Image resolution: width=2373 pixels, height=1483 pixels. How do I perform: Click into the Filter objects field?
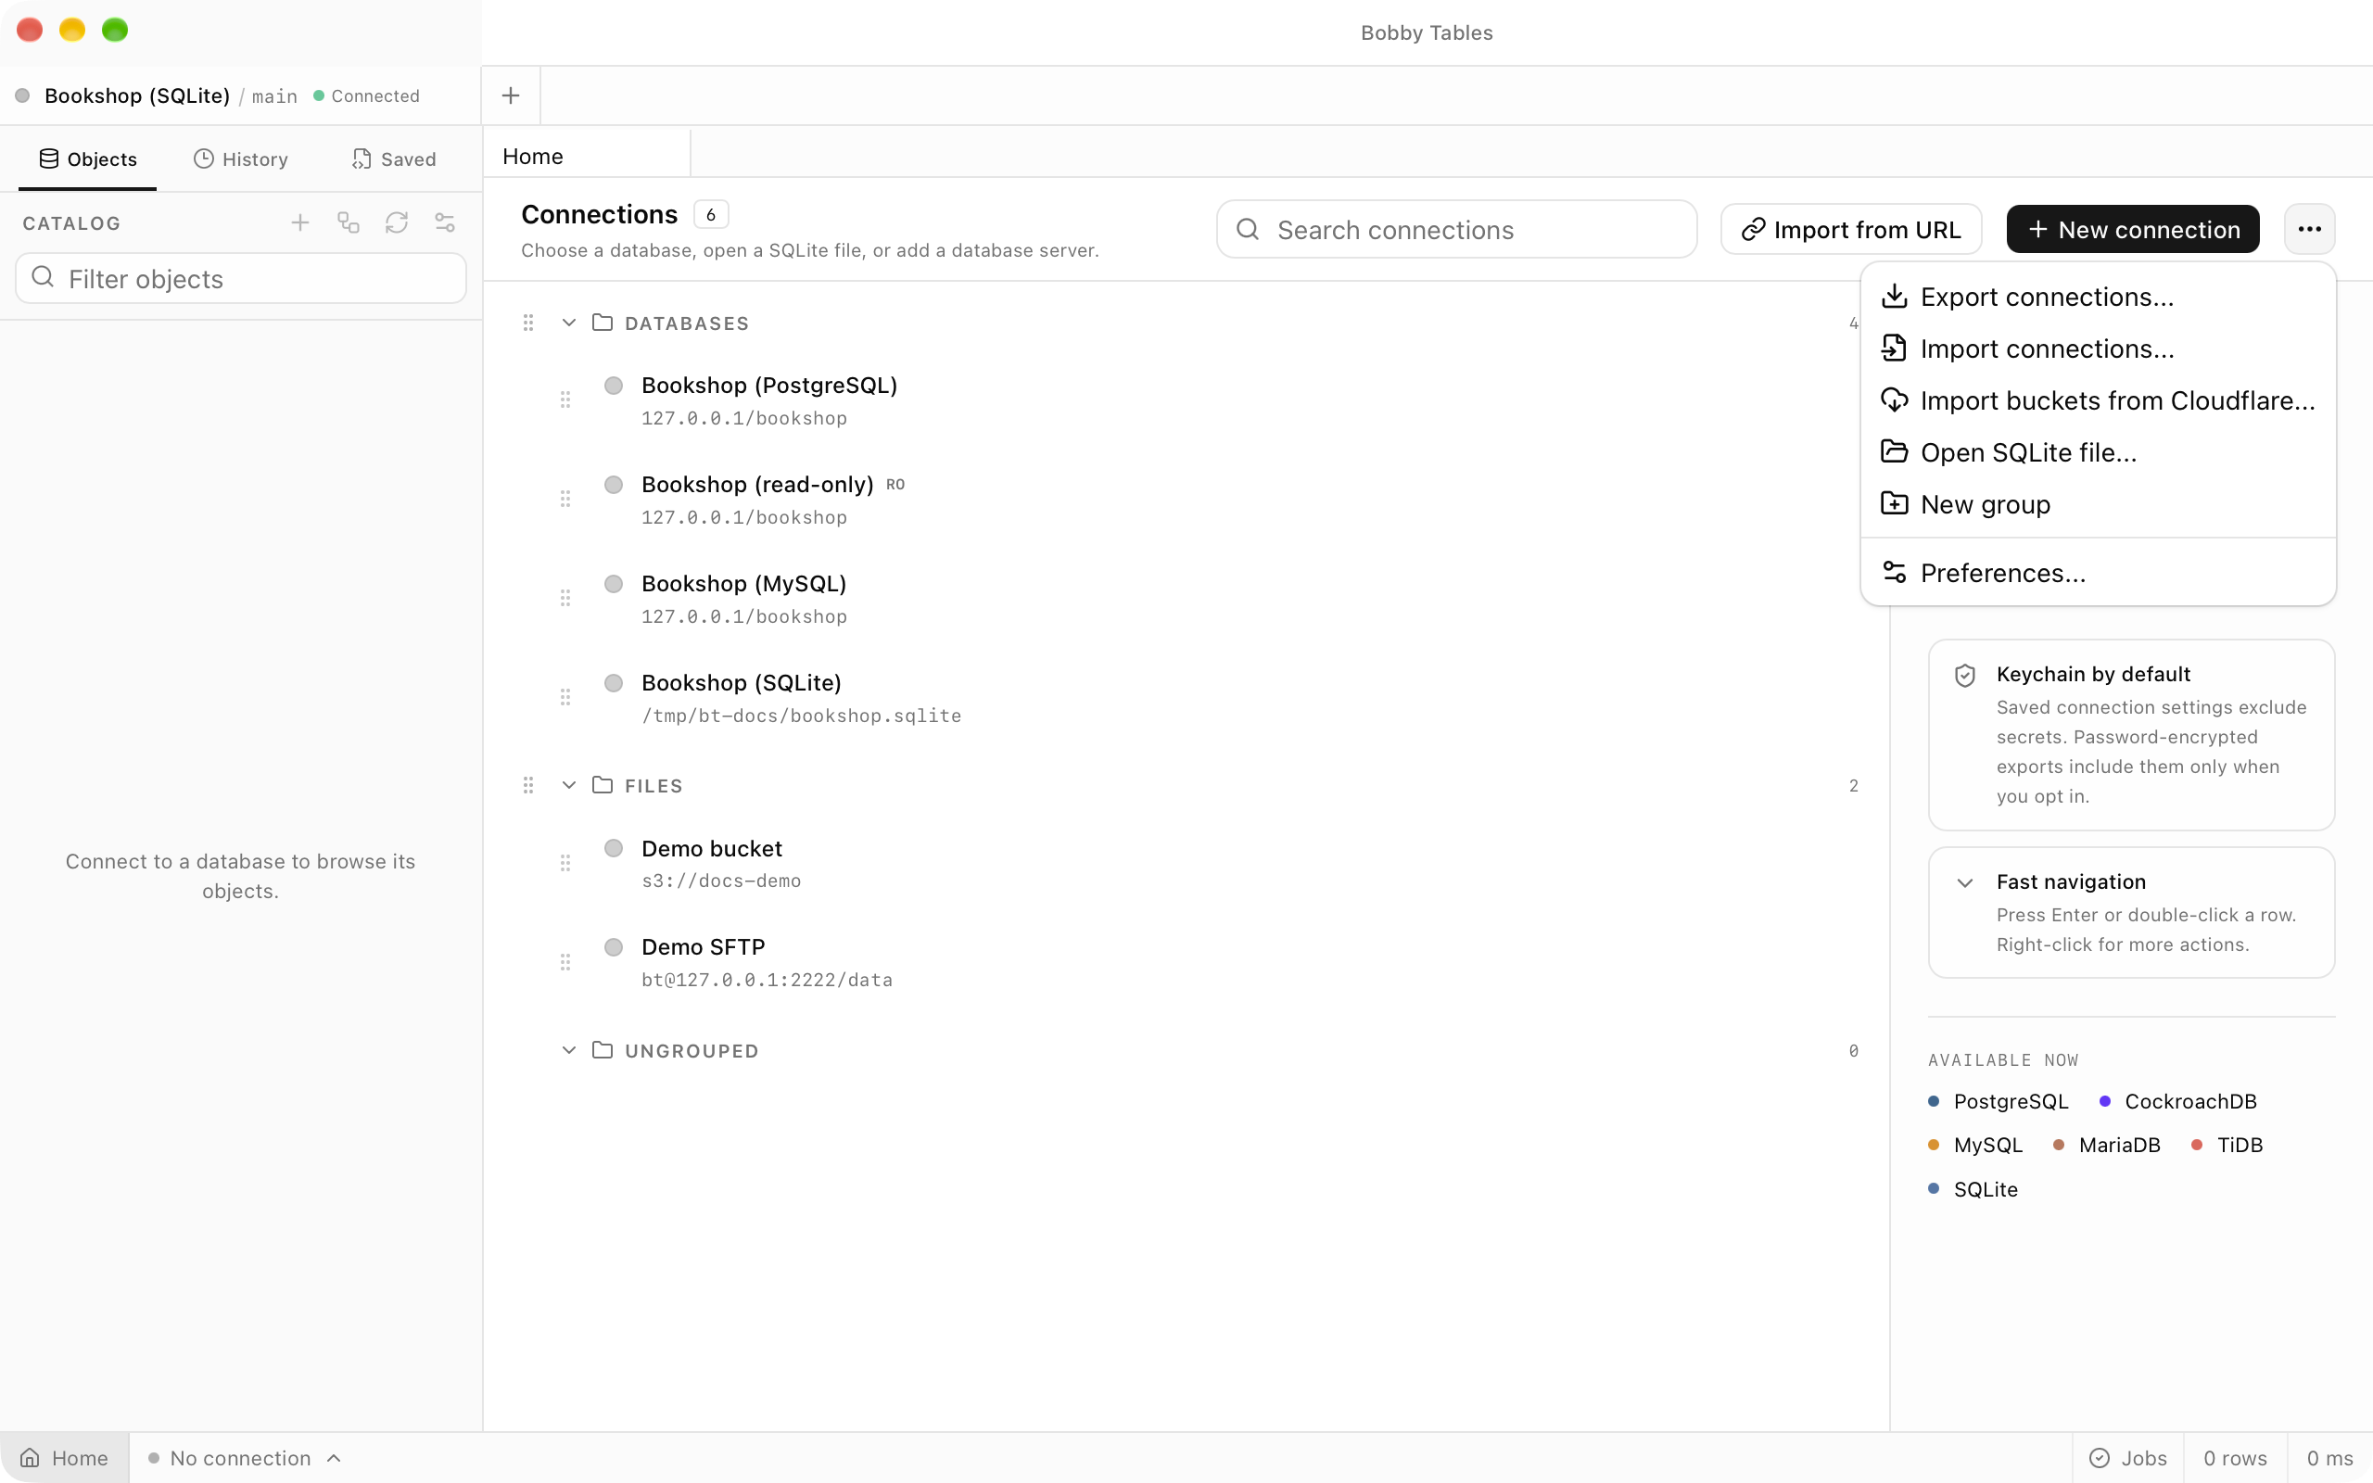[240, 279]
